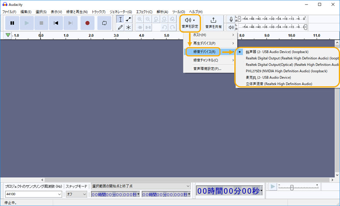Start recording with the red Record button
This screenshot has height=206, width=340.
[x=87, y=23]
